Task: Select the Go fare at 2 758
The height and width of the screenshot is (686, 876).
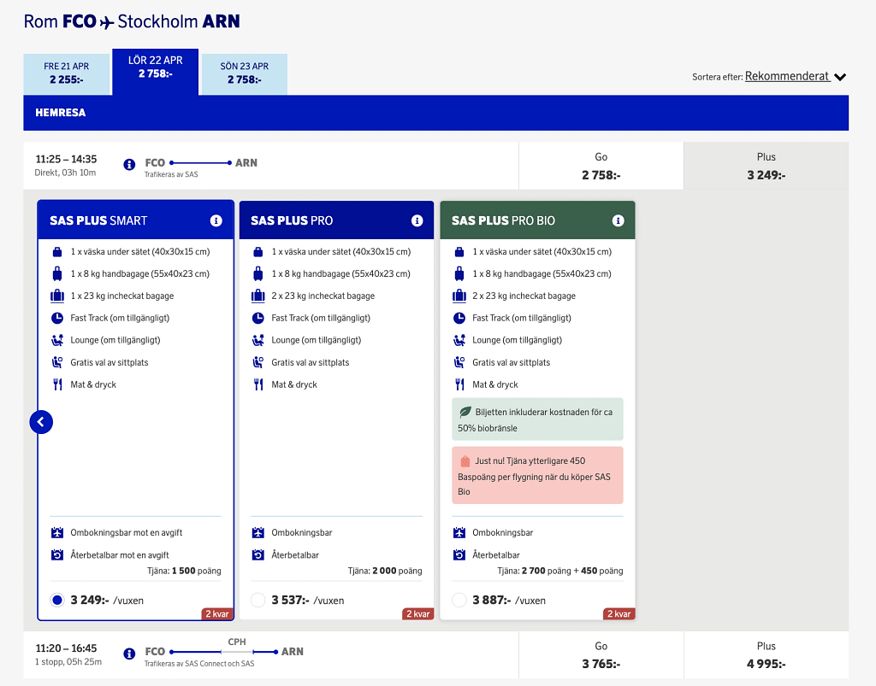Action: 601,166
